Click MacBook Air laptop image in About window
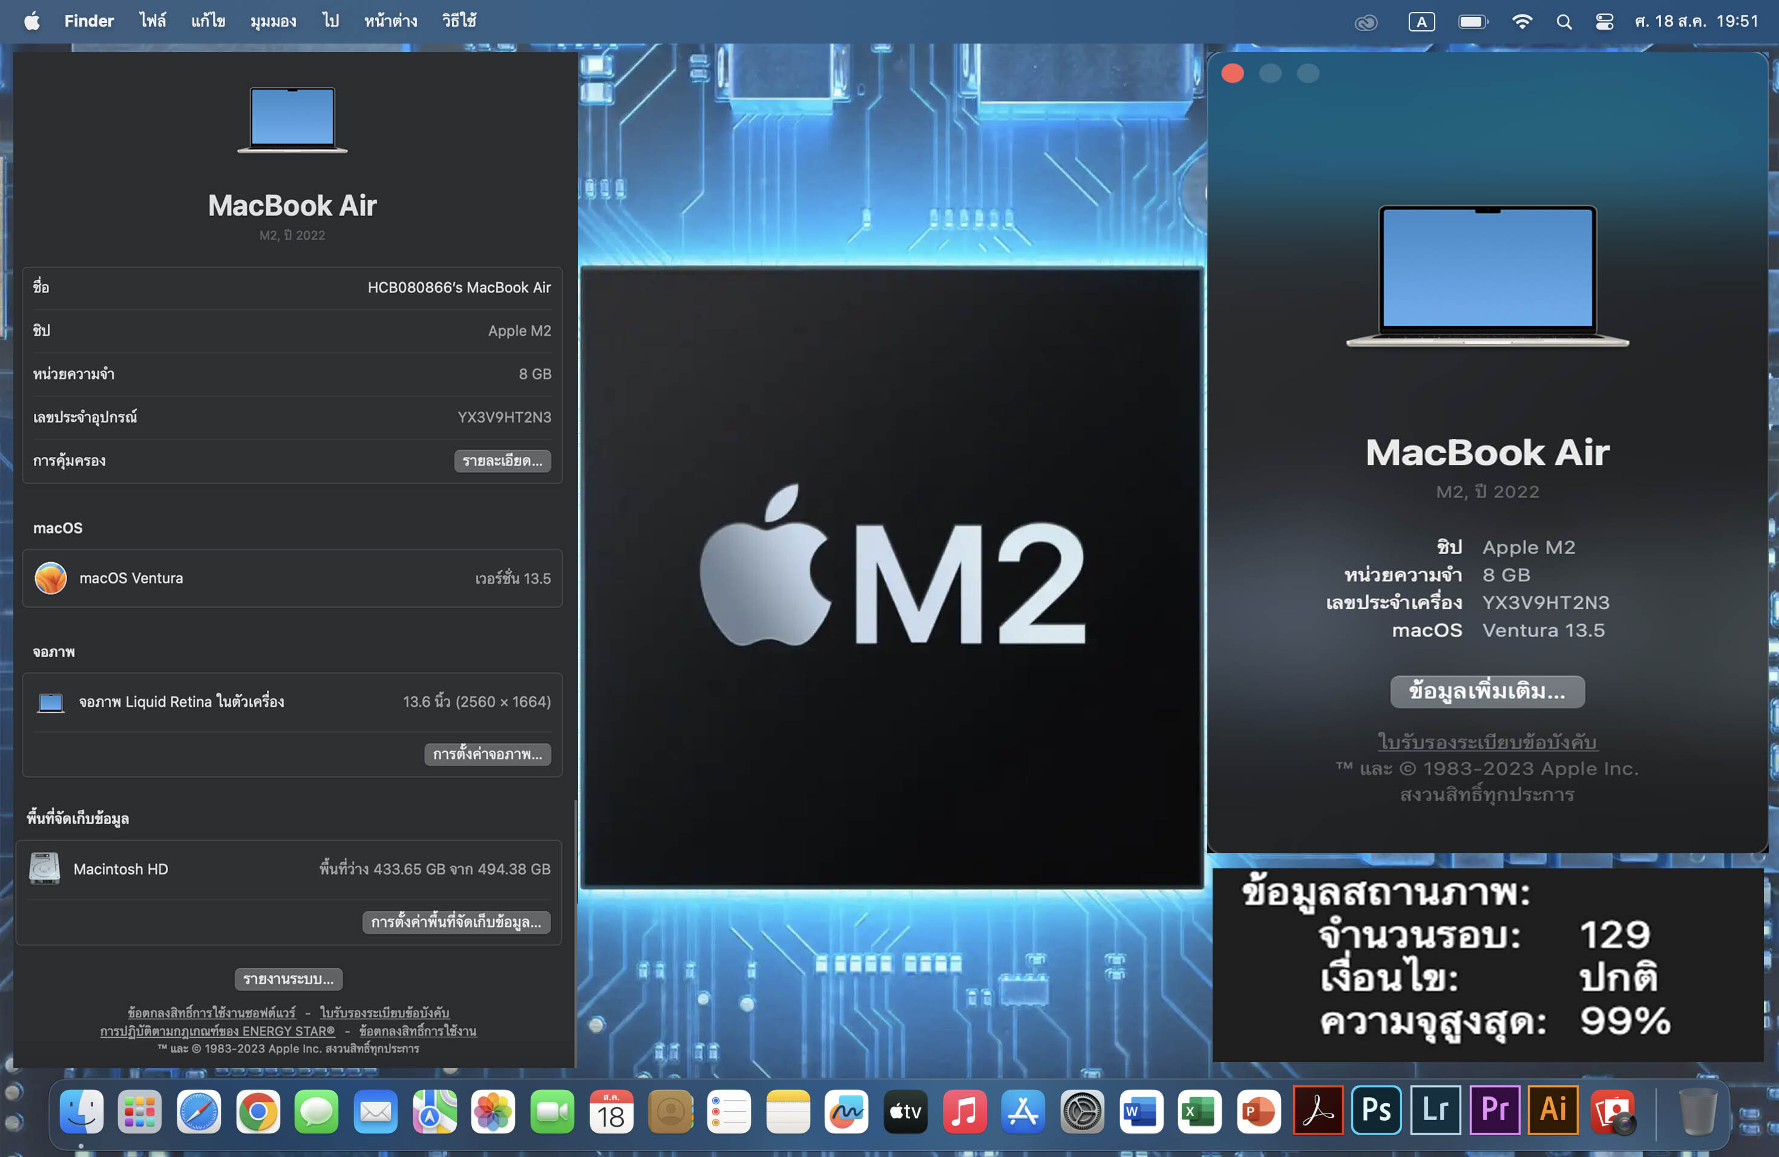Image resolution: width=1779 pixels, height=1157 pixels. coord(1487,276)
